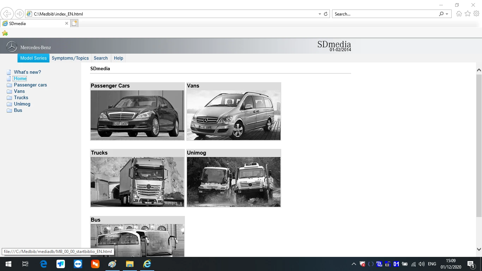482x271 pixels.
Task: Click the folder icon beside Passenger cars
Action: (x=10, y=85)
